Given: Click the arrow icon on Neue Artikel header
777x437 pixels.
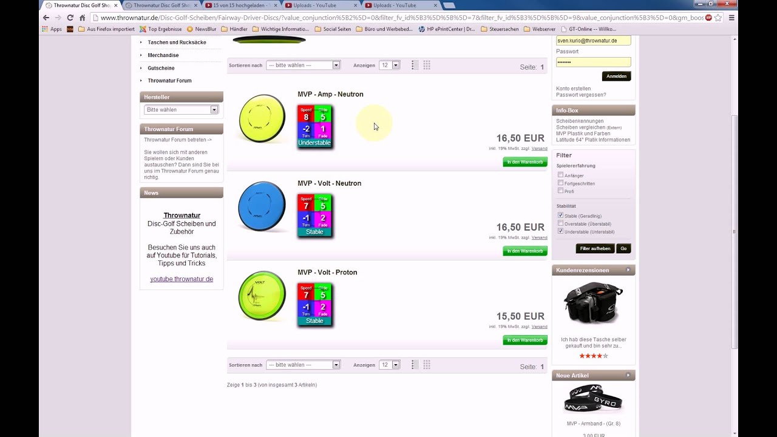Looking at the screenshot, I should coord(628,375).
